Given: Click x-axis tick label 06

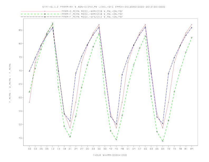Looking at the screenshot, I should 41,149.
